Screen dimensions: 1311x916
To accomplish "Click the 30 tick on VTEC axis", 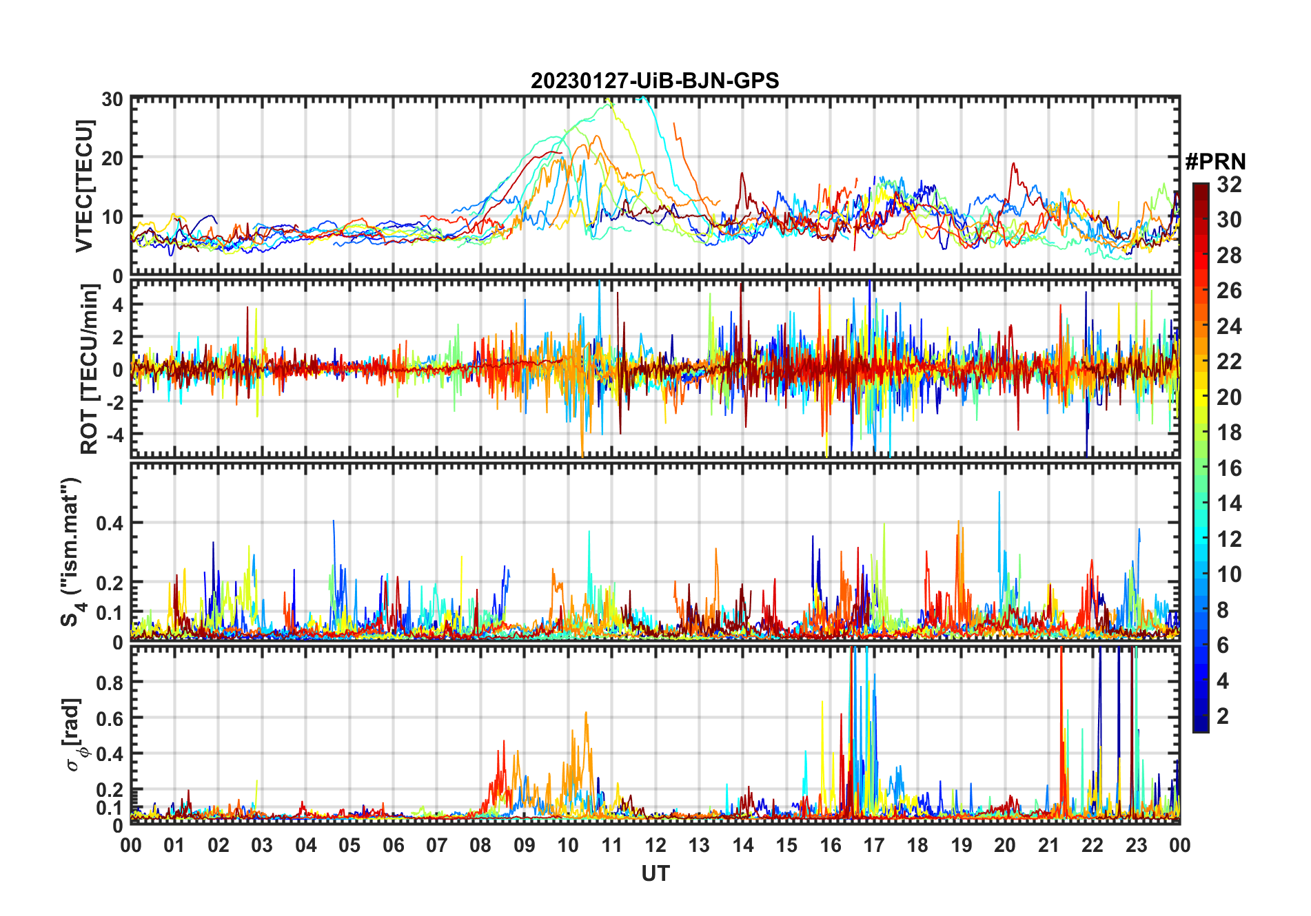I will coord(113,99).
